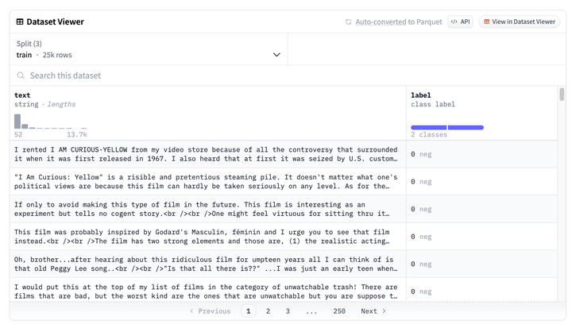Open the API button
Screen dimensions: 572x328
460,22
